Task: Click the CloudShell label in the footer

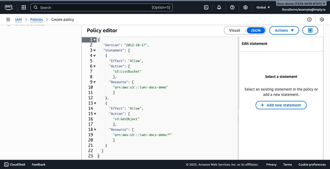Action: tap(17, 165)
